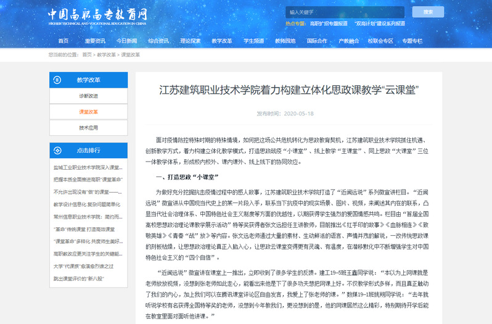Select the 理论探索 navigation item

[x=191, y=41]
